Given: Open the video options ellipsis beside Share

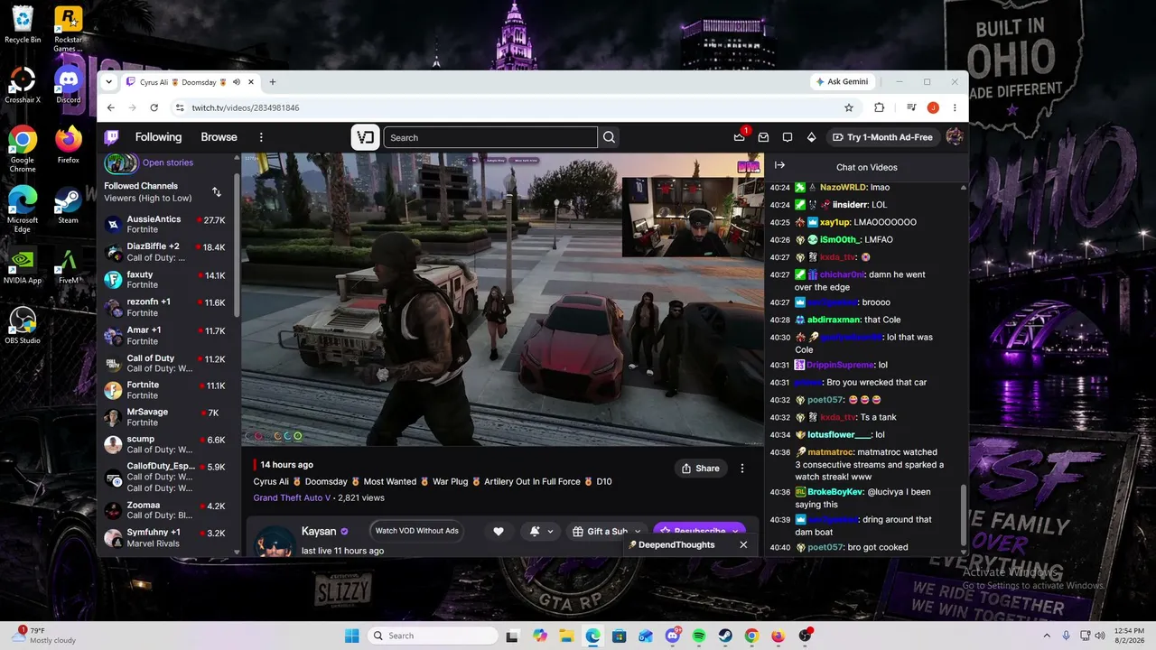Looking at the screenshot, I should 742,469.
